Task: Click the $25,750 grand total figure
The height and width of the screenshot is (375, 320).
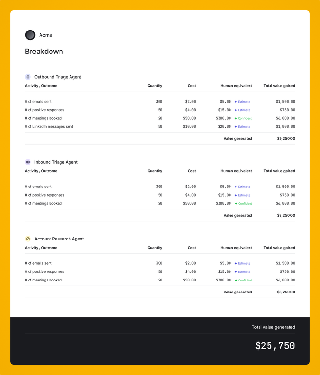Action: (275, 346)
